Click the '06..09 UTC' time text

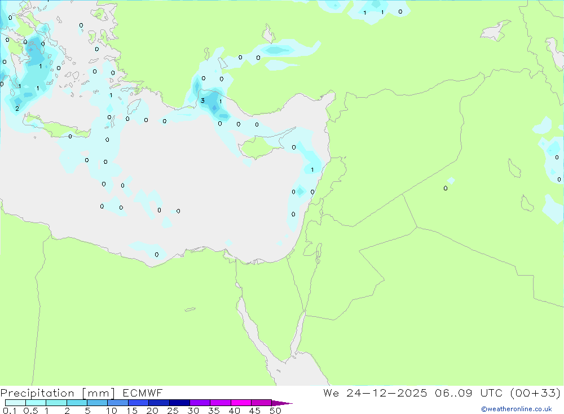point(468,393)
